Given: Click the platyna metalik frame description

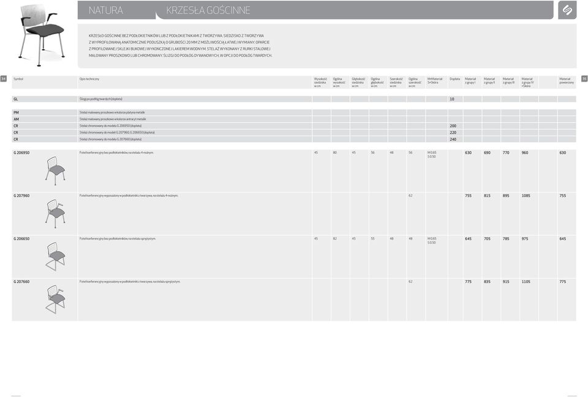Looking at the screenshot, I should tap(112, 113).
